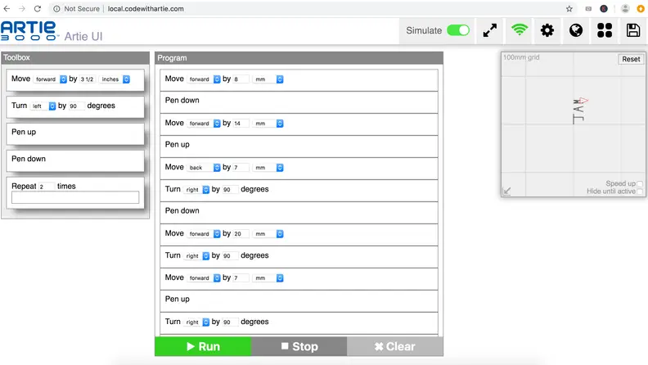Open direction dropdown on Move by 20 row
Viewport: 648px width, 365px height.
point(204,234)
